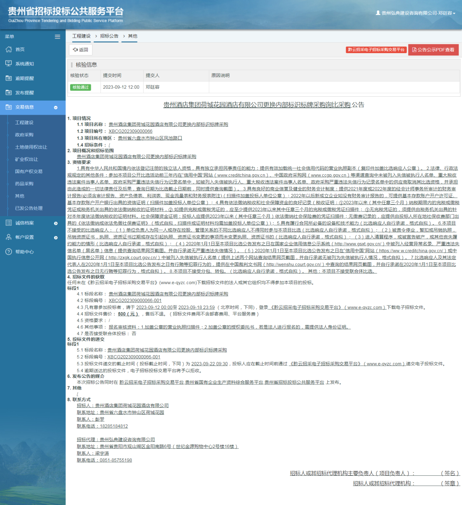This screenshot has width=462, height=505.
Task: Select 工程建设 in the sidebar submenu
Action: (24, 122)
